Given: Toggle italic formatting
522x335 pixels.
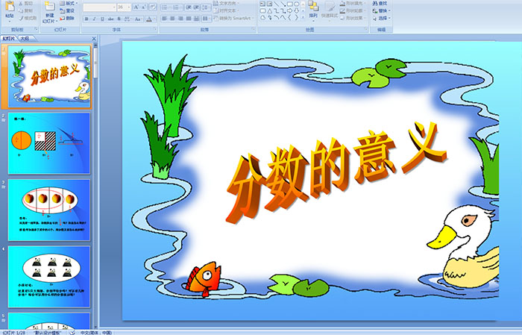Looking at the screenshot, I should click(94, 19).
